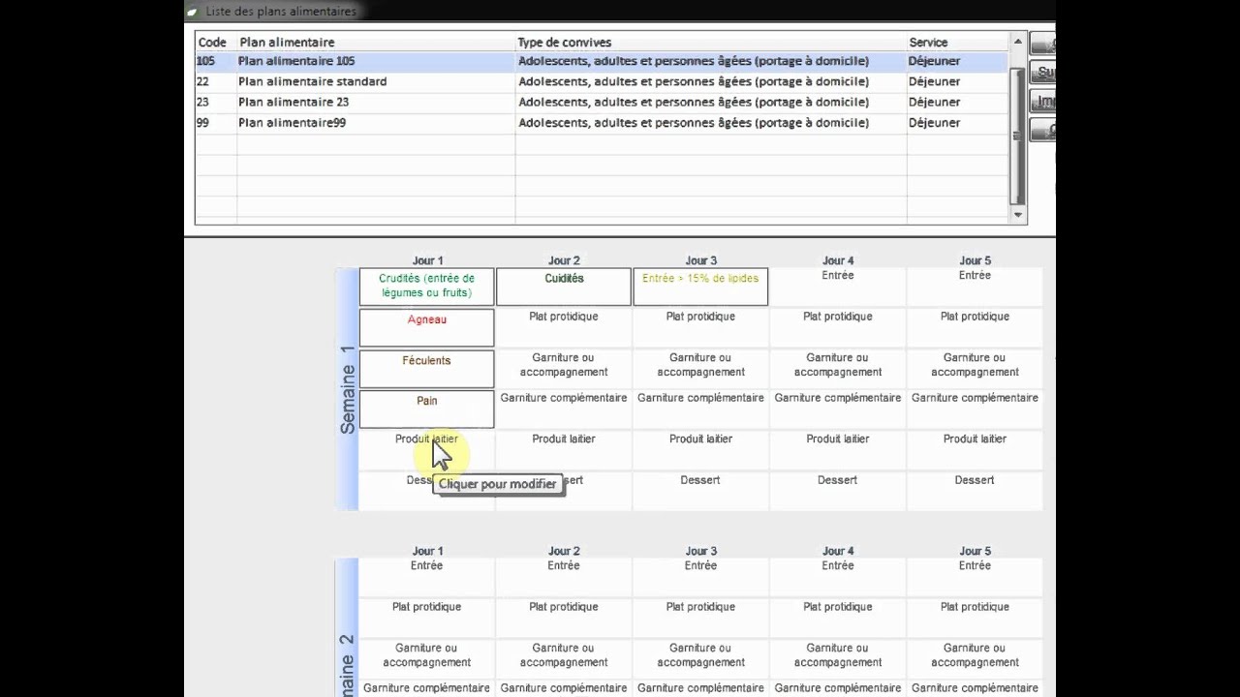Screen dimensions: 1240x697
Task: Click Déjeuner service cell of plan standard
Action: 957,81
